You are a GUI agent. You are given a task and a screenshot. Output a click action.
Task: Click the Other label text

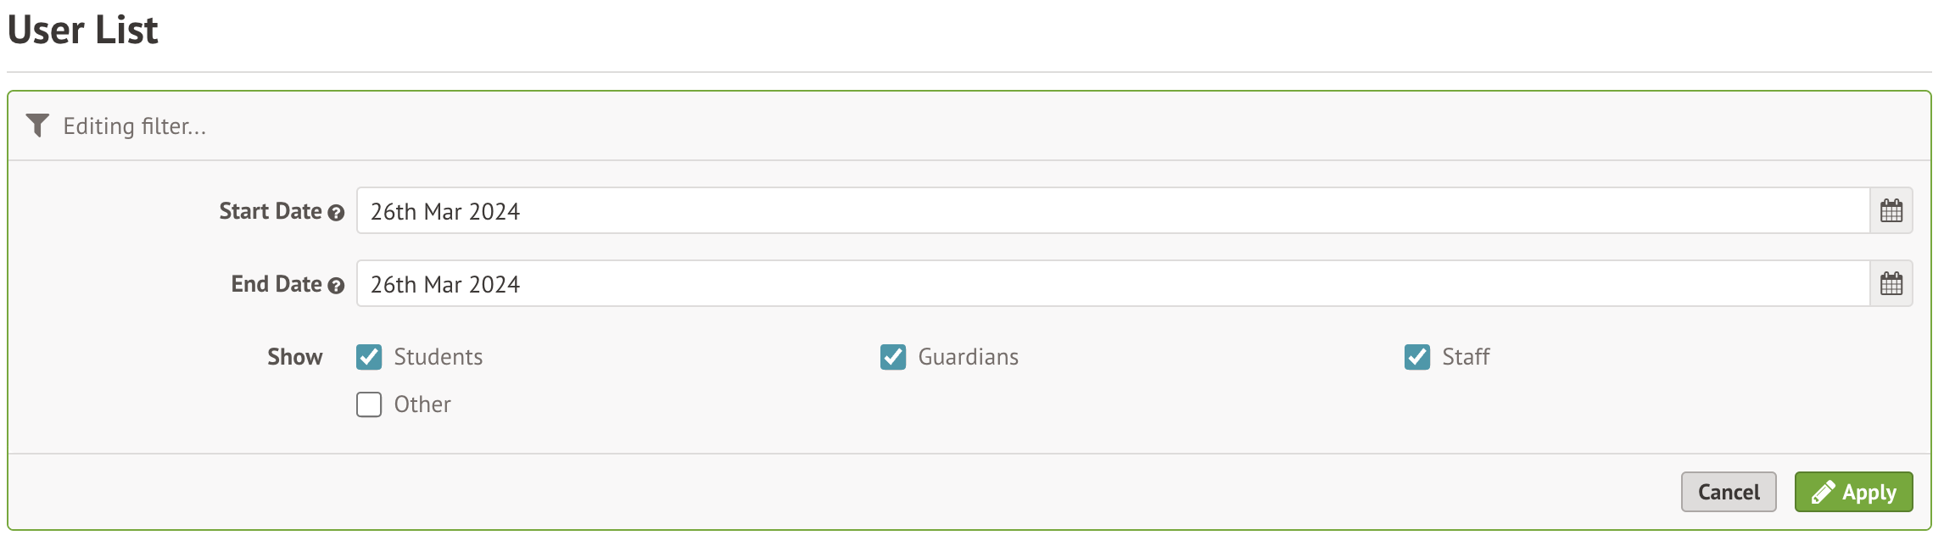click(422, 404)
